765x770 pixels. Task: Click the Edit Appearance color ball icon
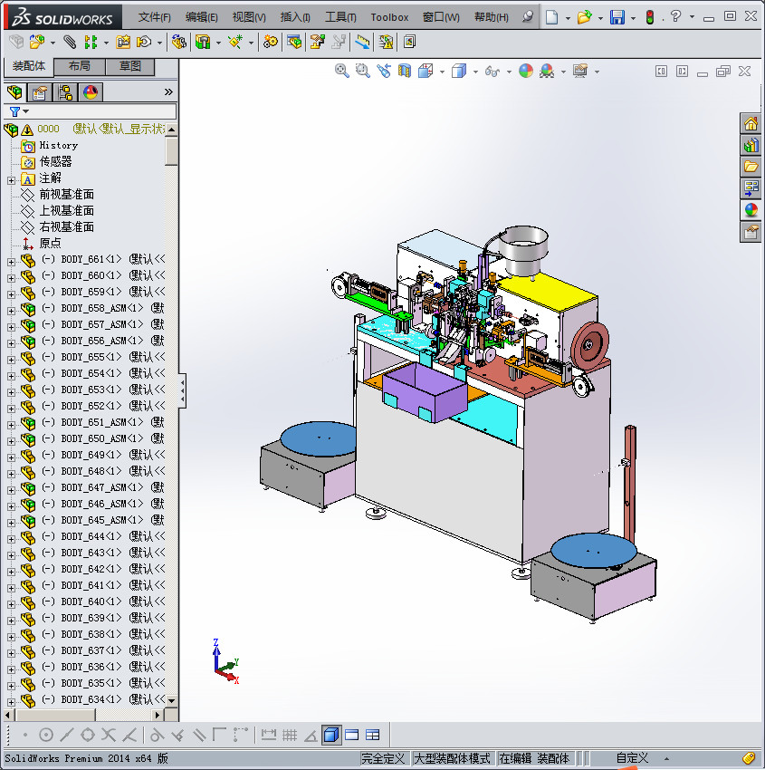tap(525, 72)
